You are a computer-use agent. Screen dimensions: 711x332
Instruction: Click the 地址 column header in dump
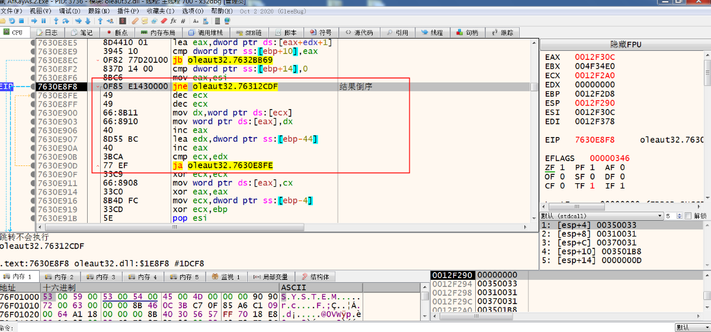(x=20, y=288)
